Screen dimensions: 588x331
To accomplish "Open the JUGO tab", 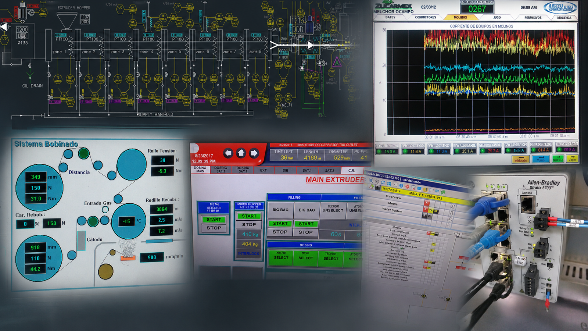I will (x=497, y=17).
